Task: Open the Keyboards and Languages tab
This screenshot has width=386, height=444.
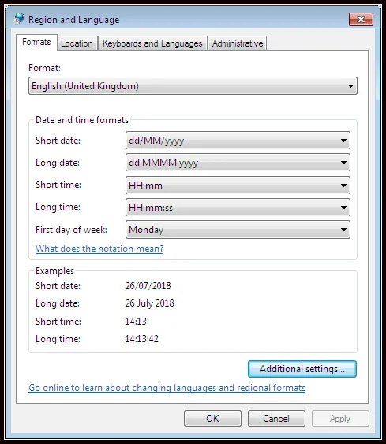Action: click(x=152, y=43)
